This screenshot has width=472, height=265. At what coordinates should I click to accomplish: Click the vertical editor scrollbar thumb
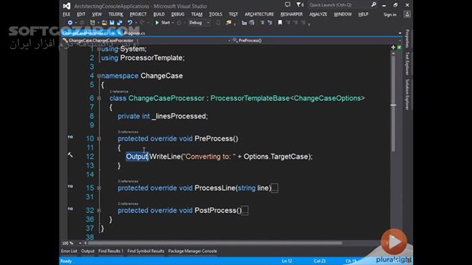tap(393, 104)
